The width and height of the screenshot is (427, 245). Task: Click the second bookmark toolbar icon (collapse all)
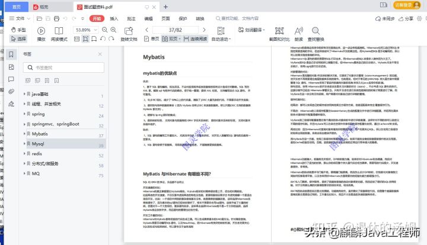37,80
